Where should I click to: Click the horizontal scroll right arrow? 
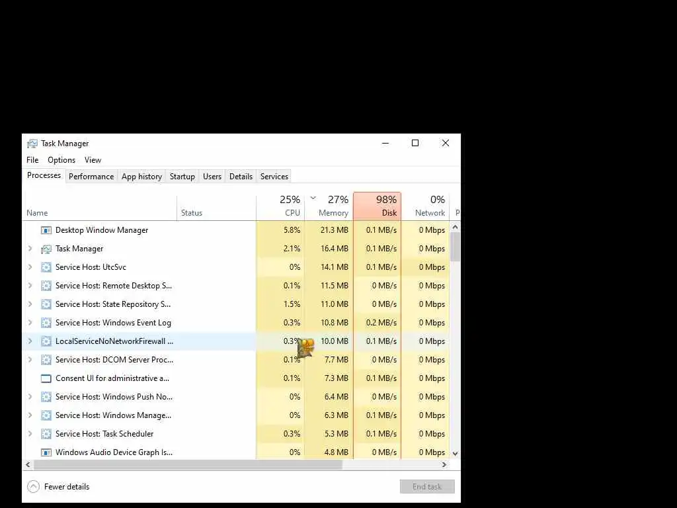click(444, 465)
